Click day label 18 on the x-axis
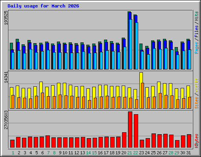 112,153
